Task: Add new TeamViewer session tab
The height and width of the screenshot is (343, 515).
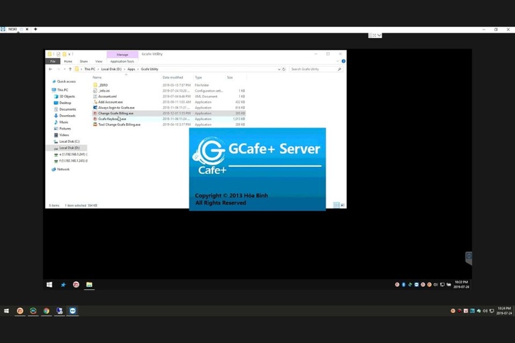Action: pyautogui.click(x=35, y=29)
